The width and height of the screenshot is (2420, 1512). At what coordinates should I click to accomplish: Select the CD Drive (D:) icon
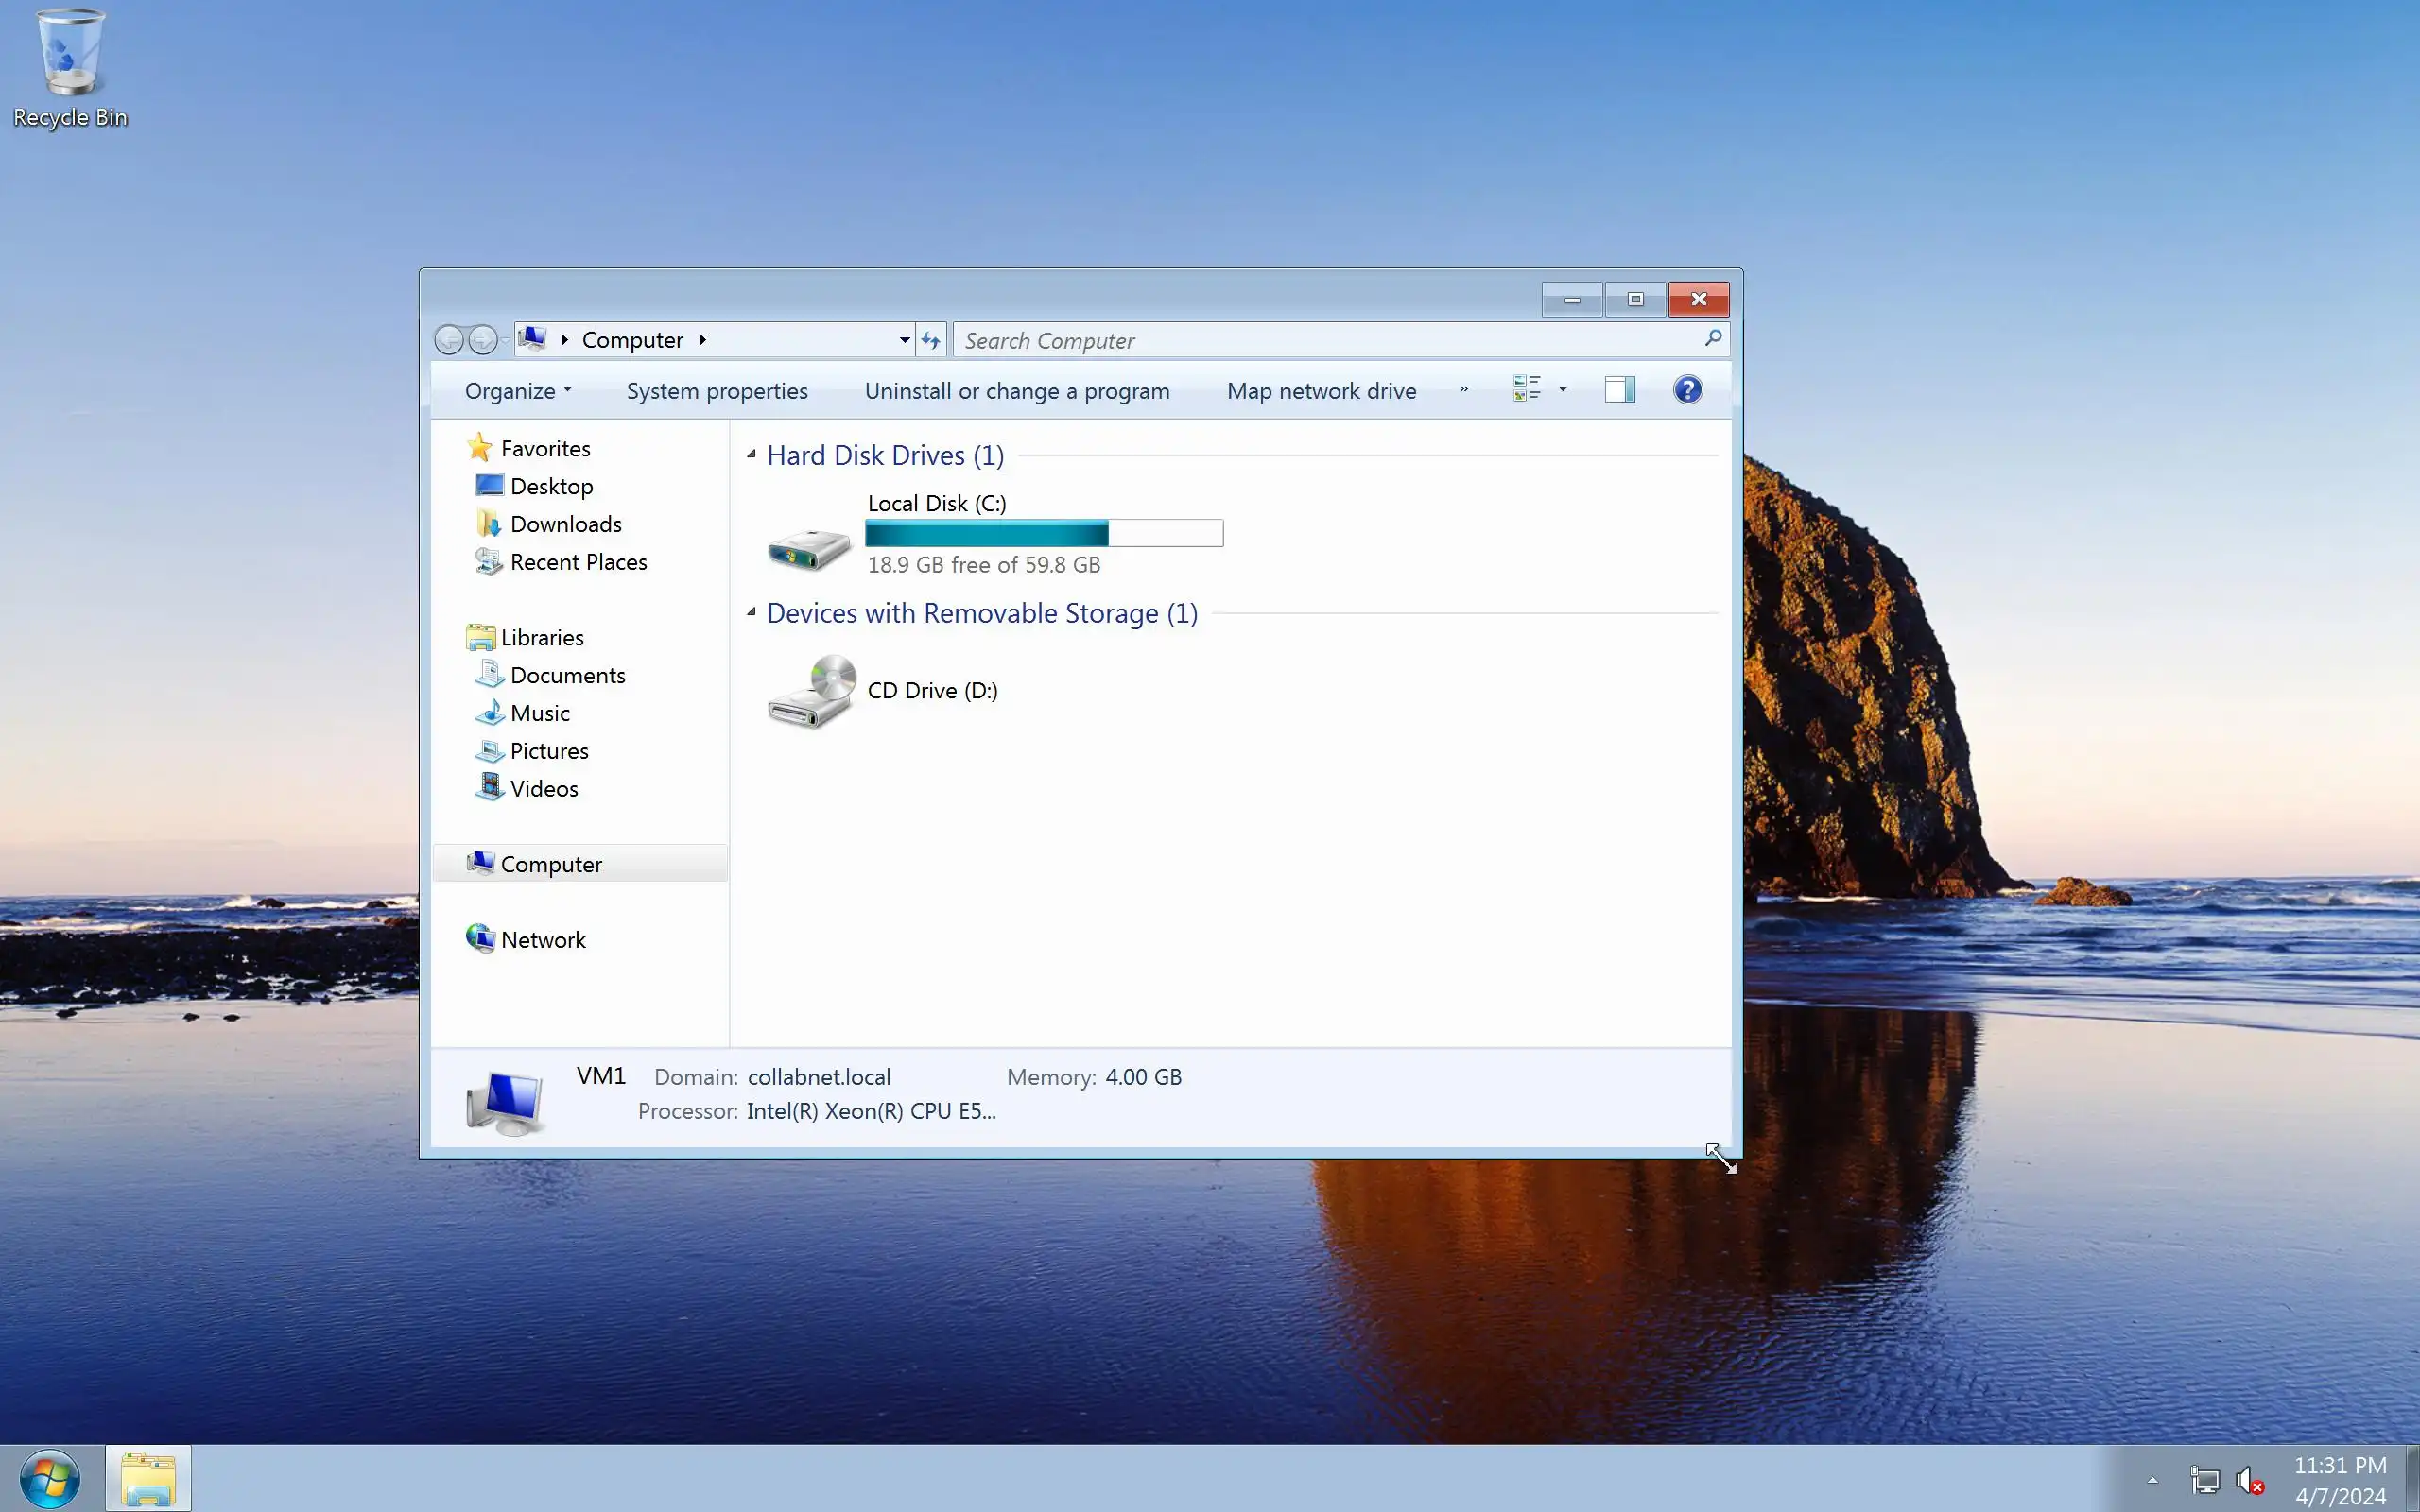(x=811, y=692)
